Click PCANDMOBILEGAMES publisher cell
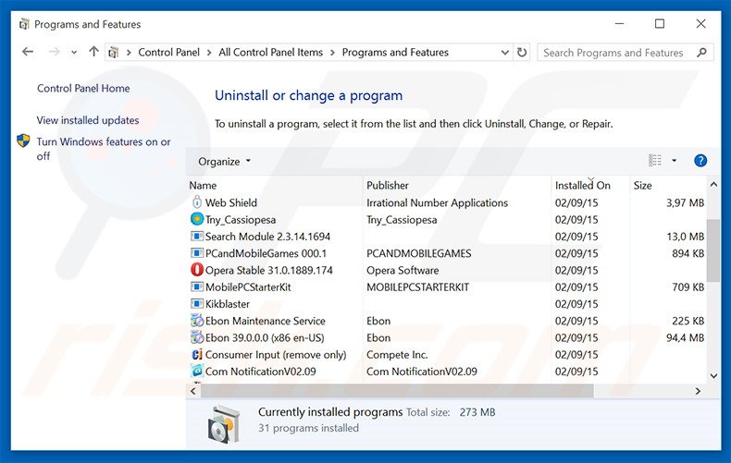This screenshot has width=731, height=463. point(418,253)
